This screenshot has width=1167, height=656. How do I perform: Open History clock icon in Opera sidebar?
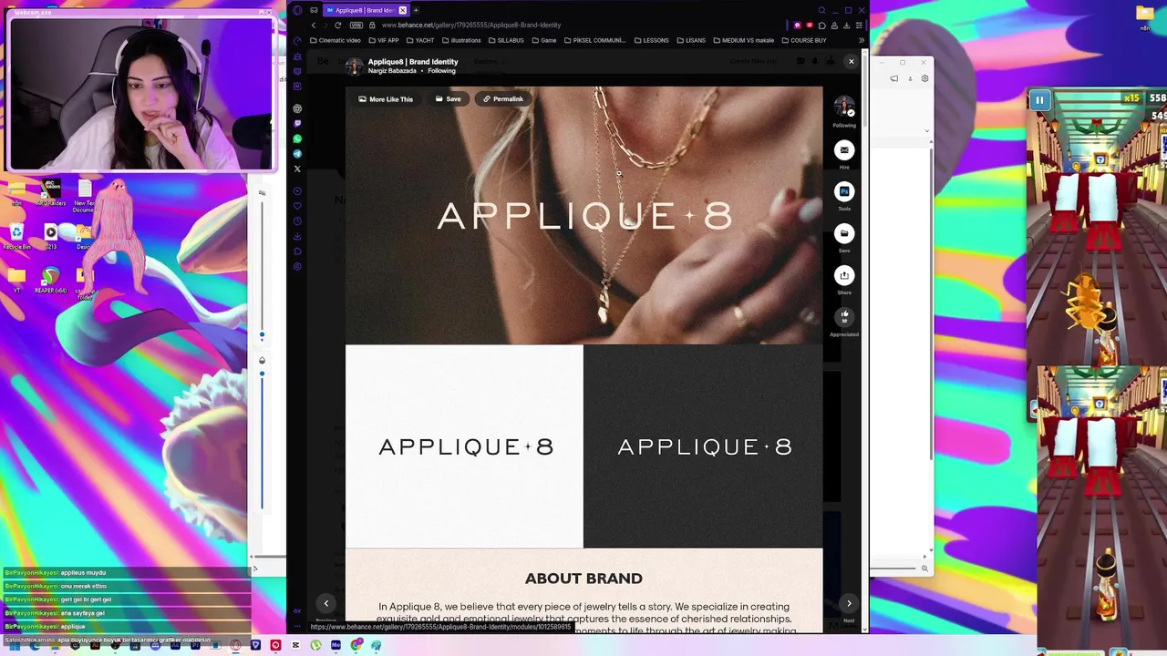pyautogui.click(x=297, y=221)
